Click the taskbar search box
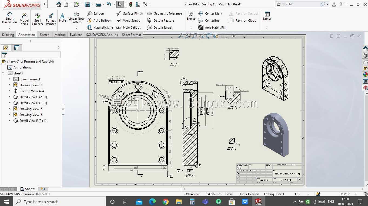368x206 pixels. (x=59, y=202)
